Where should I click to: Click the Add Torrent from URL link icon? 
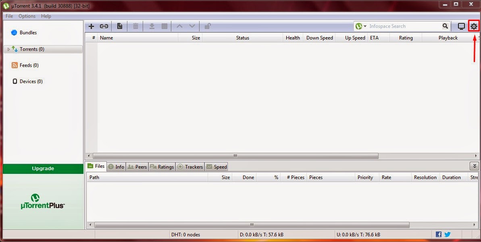(x=104, y=26)
